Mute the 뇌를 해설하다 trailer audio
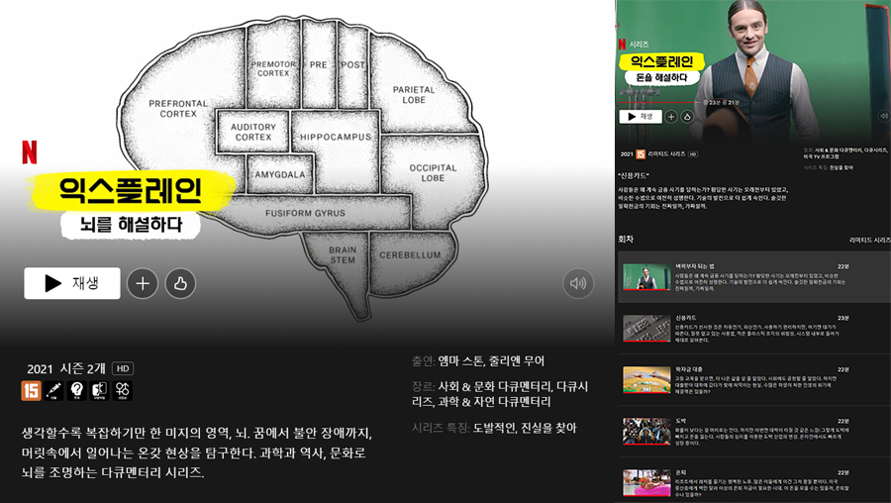The width and height of the screenshot is (891, 503). tap(578, 283)
